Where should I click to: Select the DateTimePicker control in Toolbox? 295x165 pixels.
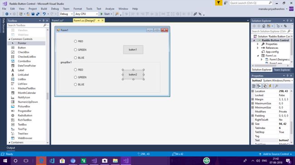pyautogui.click(x=26, y=66)
